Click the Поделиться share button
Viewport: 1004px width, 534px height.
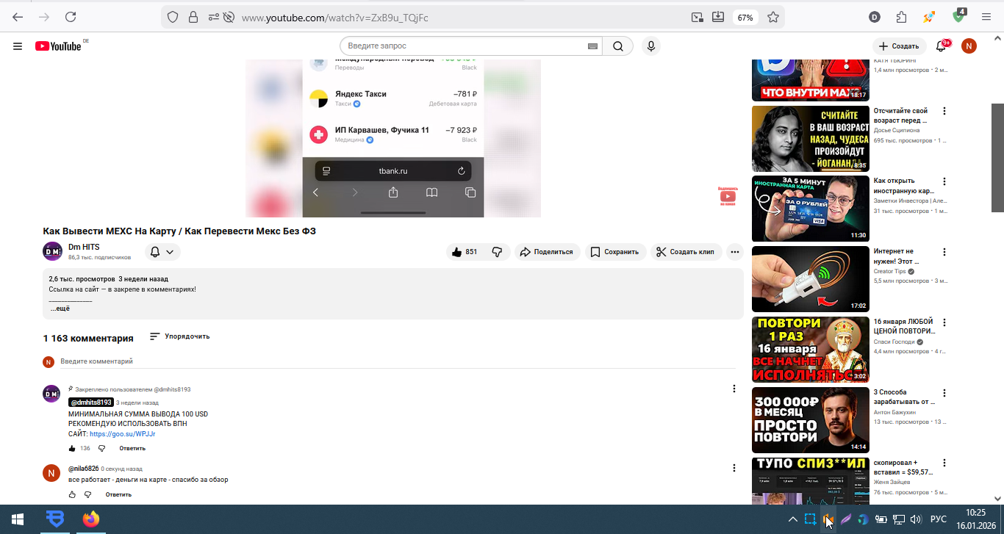548,252
